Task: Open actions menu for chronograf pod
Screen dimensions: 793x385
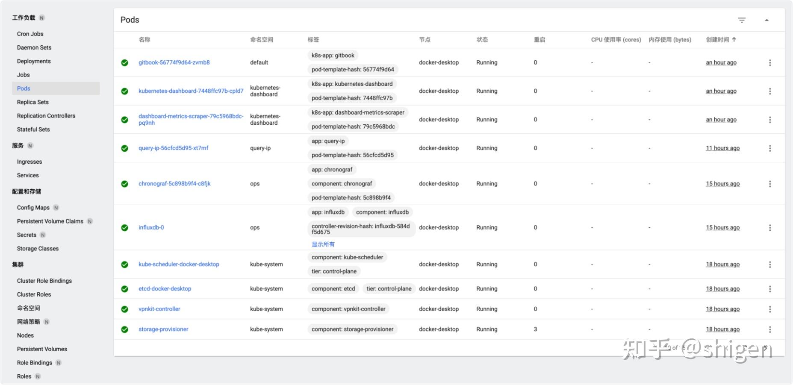Action: coord(769,184)
